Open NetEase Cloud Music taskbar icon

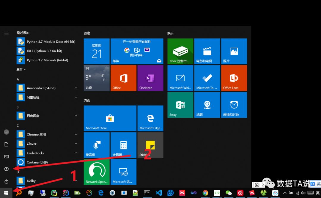pyautogui.click(x=240, y=193)
